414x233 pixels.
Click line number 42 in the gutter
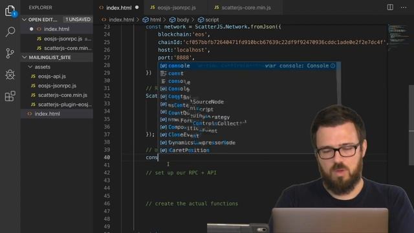tap(107, 173)
